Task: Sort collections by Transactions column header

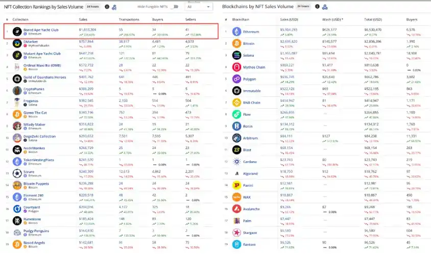Action: click(x=129, y=19)
